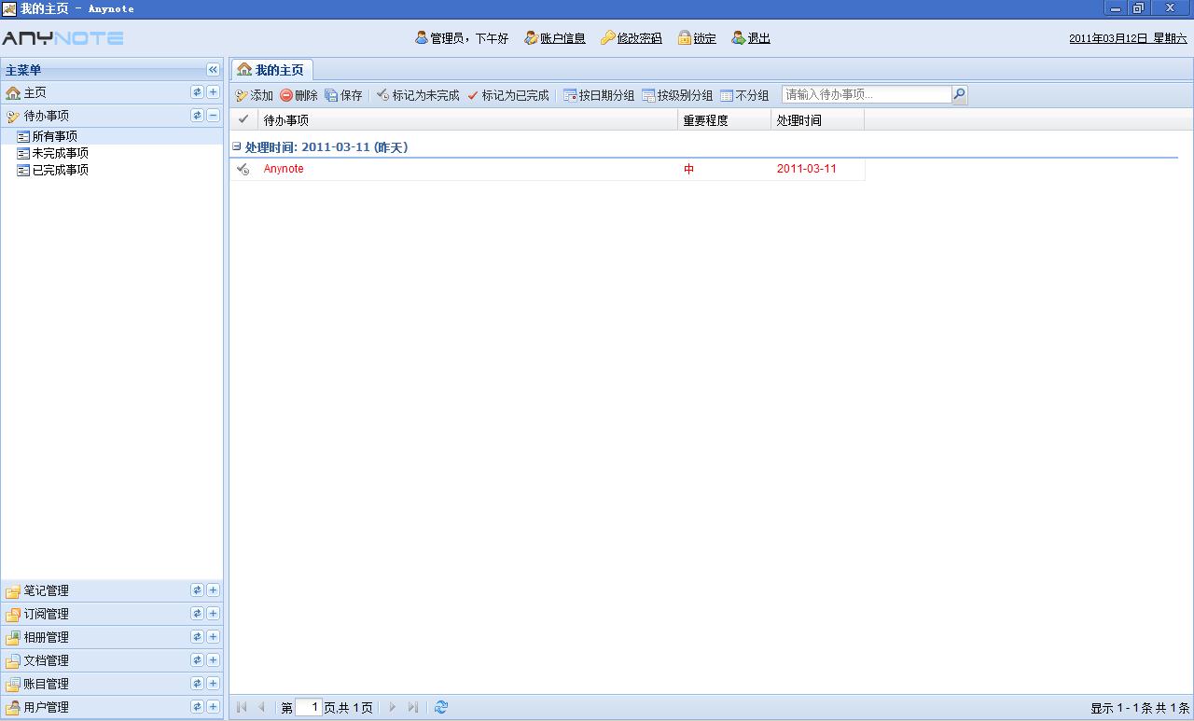Click the ANYNOTE logo

coord(62,38)
